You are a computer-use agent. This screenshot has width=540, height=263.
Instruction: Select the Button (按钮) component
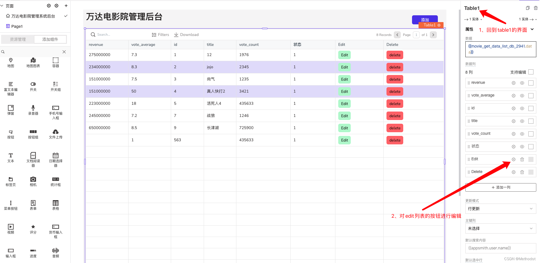pyautogui.click(x=11, y=134)
